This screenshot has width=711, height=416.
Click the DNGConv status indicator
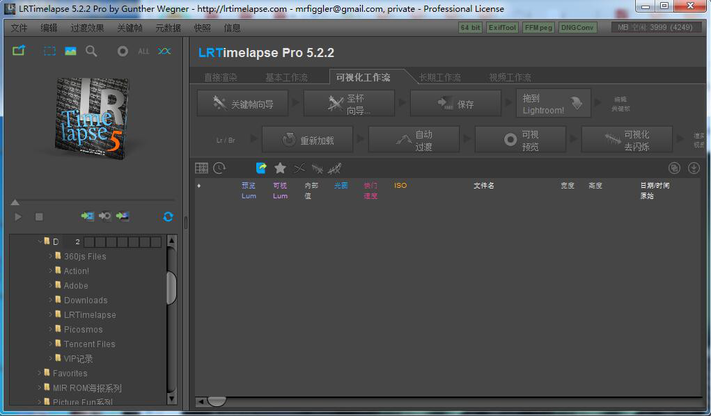577,28
